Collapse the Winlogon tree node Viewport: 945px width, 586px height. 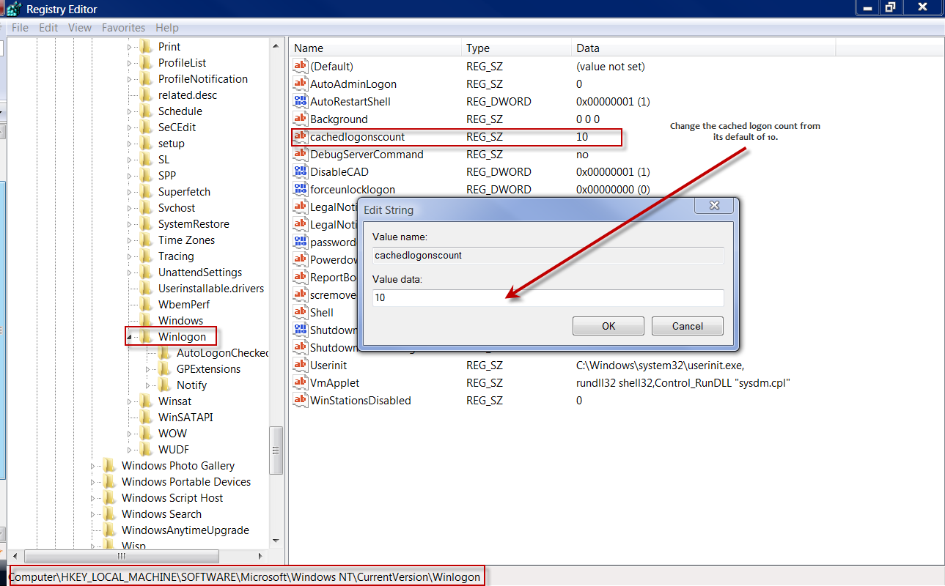[x=130, y=338]
